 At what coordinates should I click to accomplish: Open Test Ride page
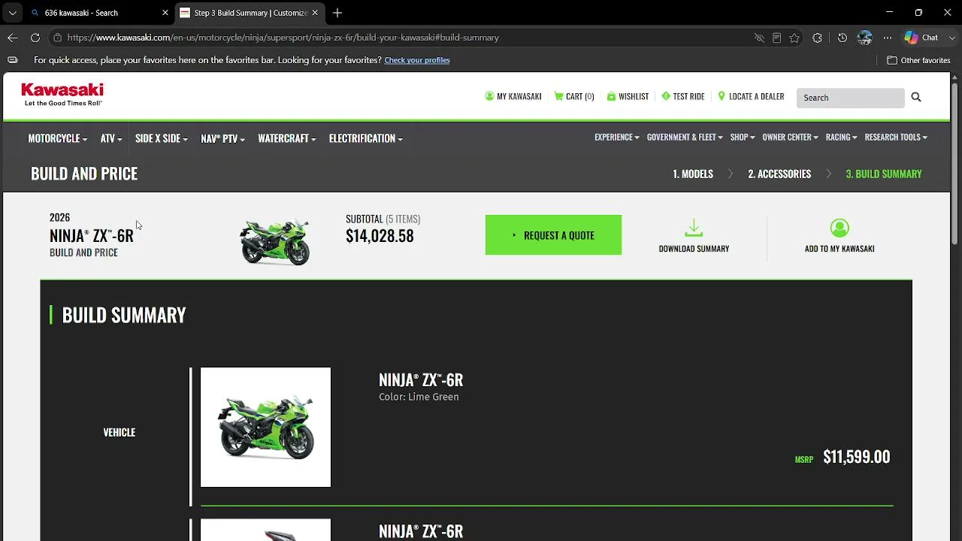(x=683, y=96)
